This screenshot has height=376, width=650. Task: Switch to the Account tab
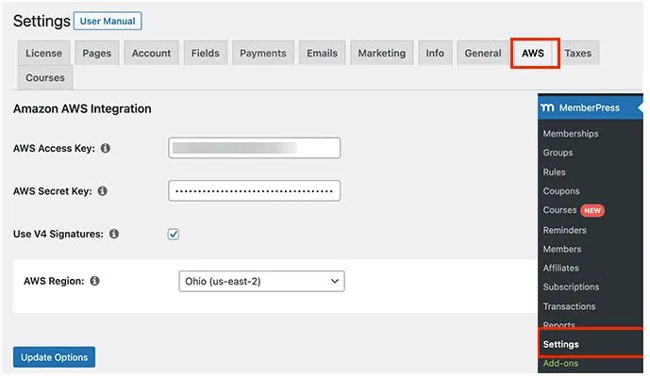pyautogui.click(x=151, y=53)
